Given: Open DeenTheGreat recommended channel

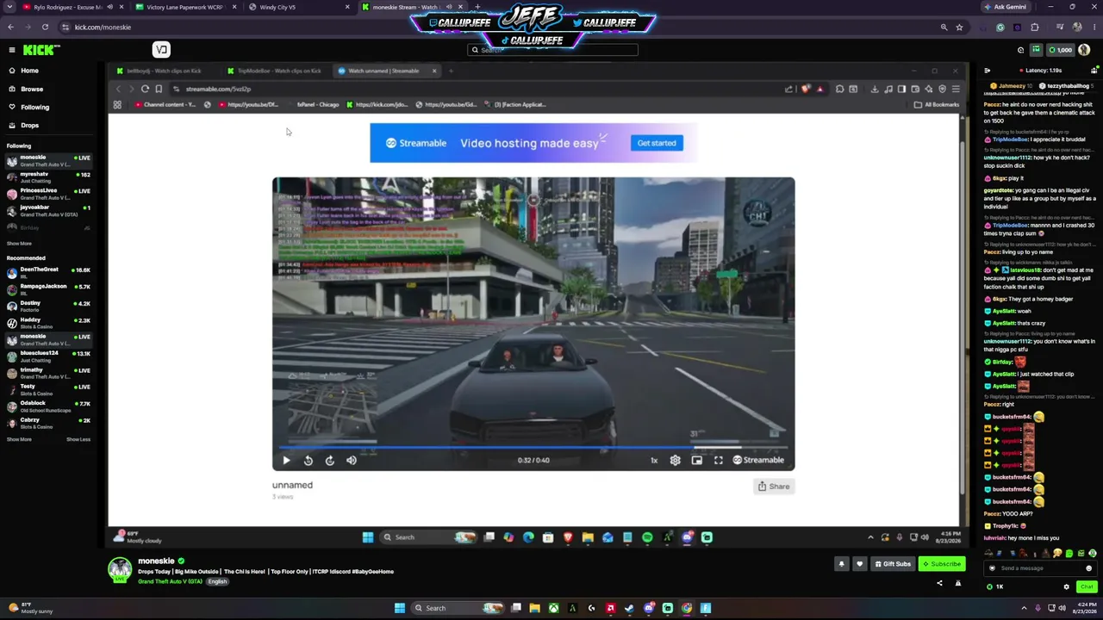Looking at the screenshot, I should 48,273.
